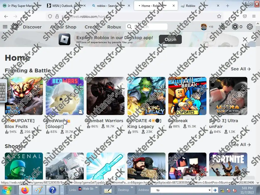
Task: Open the Help icon in the taskbar
Action: (52, 190)
